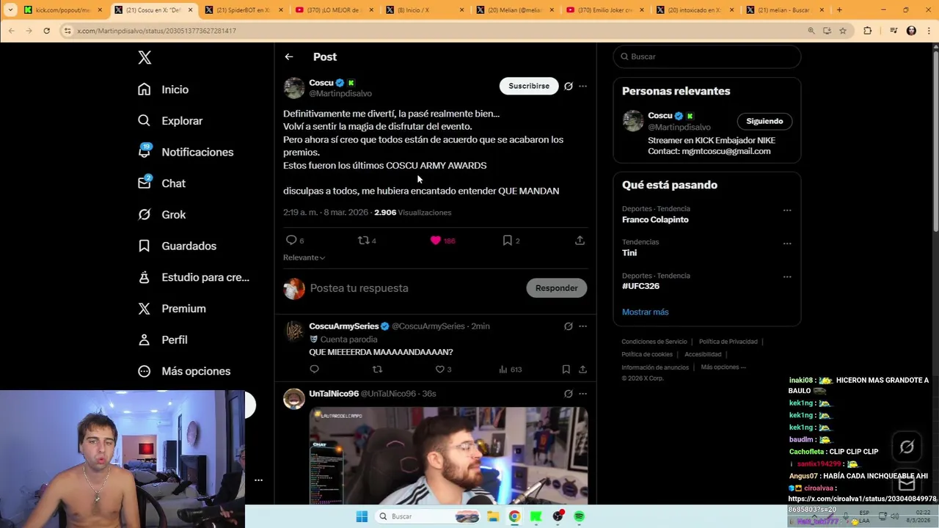
Task: Click the X logo in sidebar
Action: 145,58
